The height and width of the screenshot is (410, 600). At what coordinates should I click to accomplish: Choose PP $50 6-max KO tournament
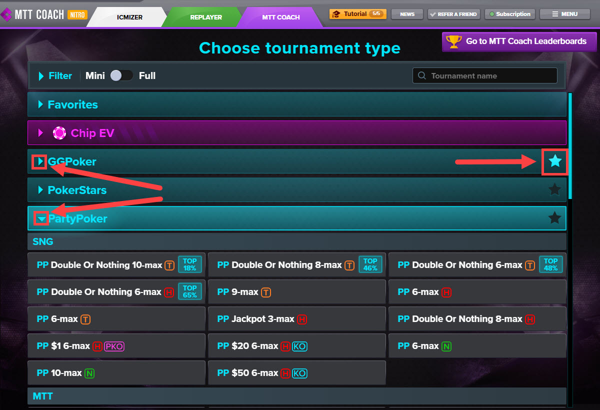(297, 372)
